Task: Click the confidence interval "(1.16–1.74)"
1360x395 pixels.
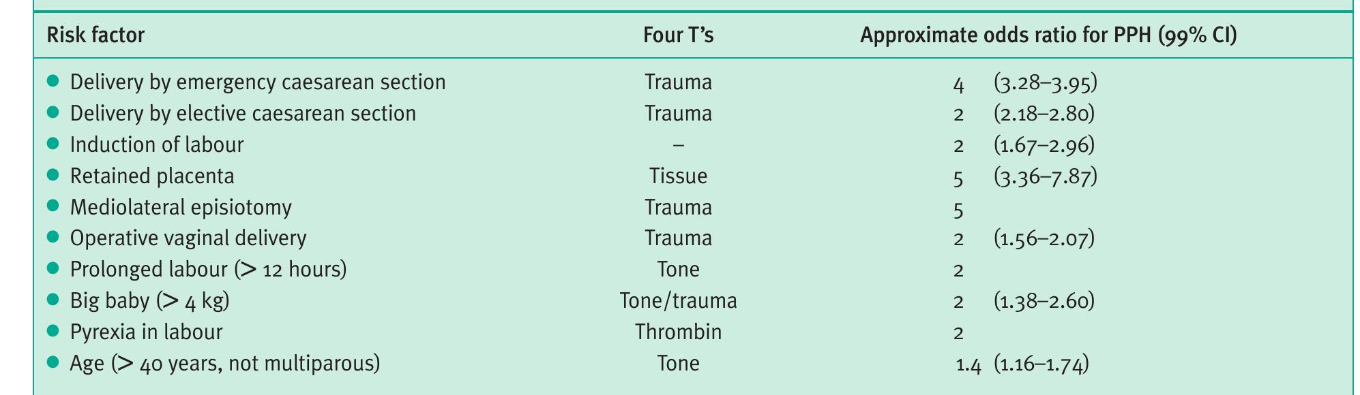Action: point(1041,364)
